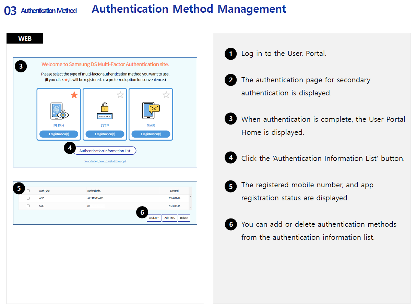This screenshot has width=417, height=306.
Task: Click the OTP padlock icon
Action: (x=105, y=111)
